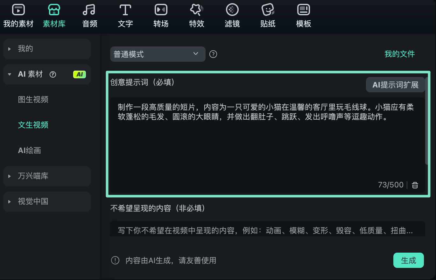Open the 普通模式 mode dropdown

coord(158,54)
